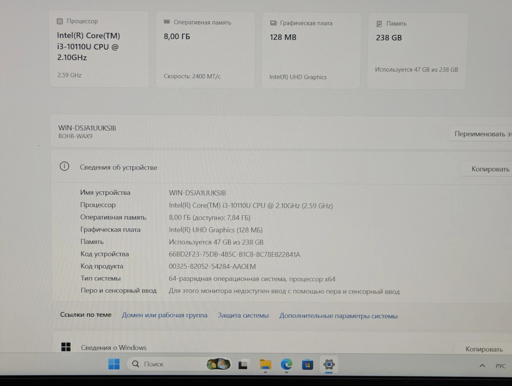Click the BOHB-WAX9 model name text
This screenshot has height=386, width=512.
(x=75, y=136)
